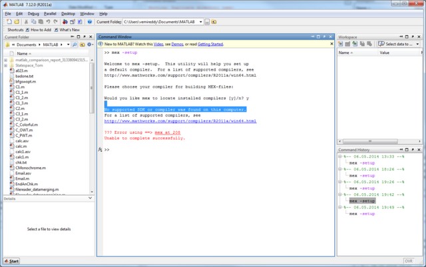Copy selection in main toolbar

click(x=33, y=22)
